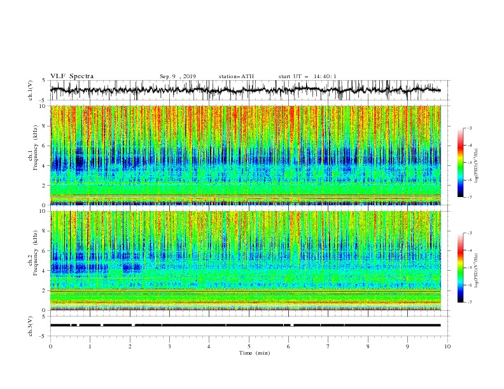The height and width of the screenshot is (389, 504).
Task: Click the log(PSD) label beside ch.2 color bar
Action: pos(476,270)
